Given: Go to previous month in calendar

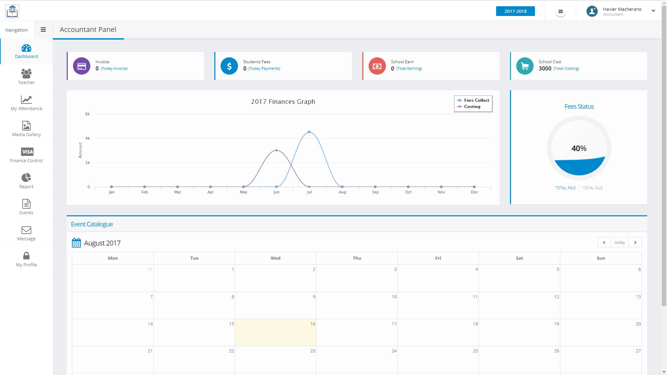Looking at the screenshot, I should [x=604, y=242].
